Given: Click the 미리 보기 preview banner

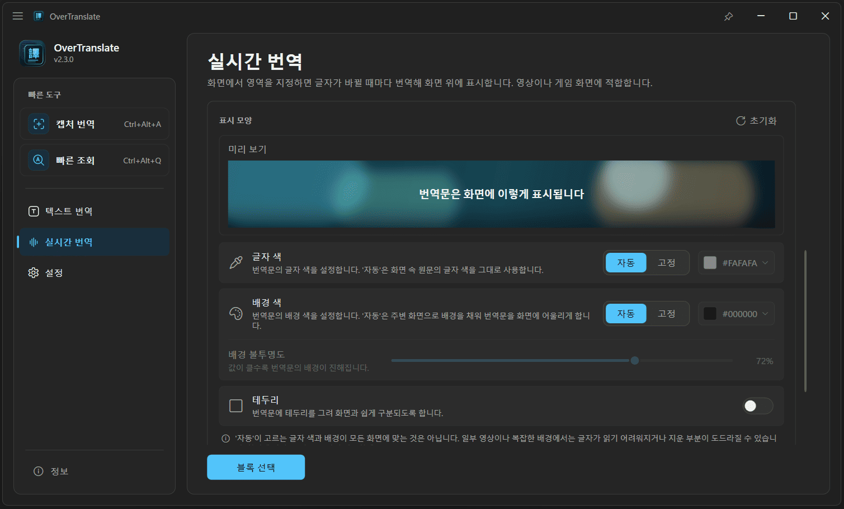Looking at the screenshot, I should (501, 194).
